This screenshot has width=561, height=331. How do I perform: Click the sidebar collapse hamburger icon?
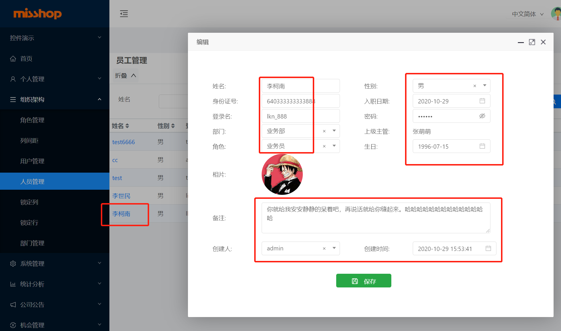(x=124, y=14)
